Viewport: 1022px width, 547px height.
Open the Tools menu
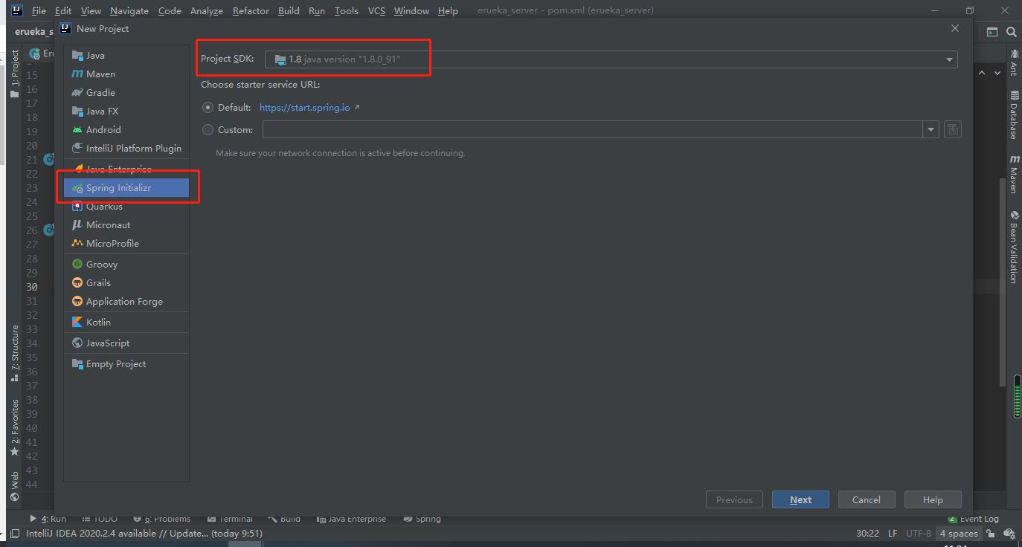(x=347, y=10)
